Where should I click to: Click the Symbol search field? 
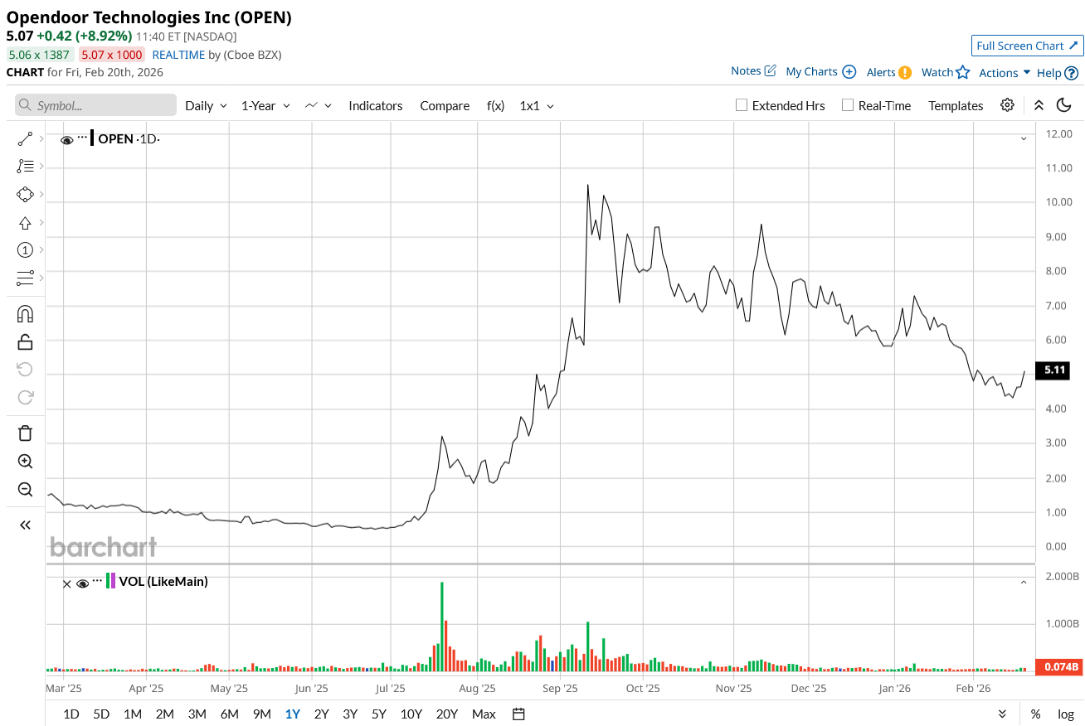coord(95,105)
